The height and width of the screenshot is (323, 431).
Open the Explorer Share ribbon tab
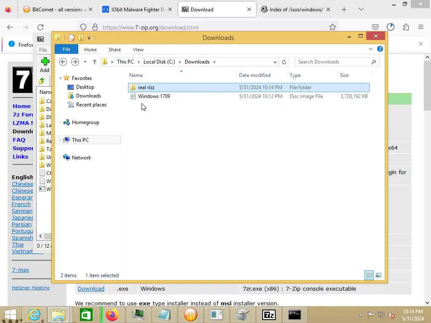coord(114,50)
